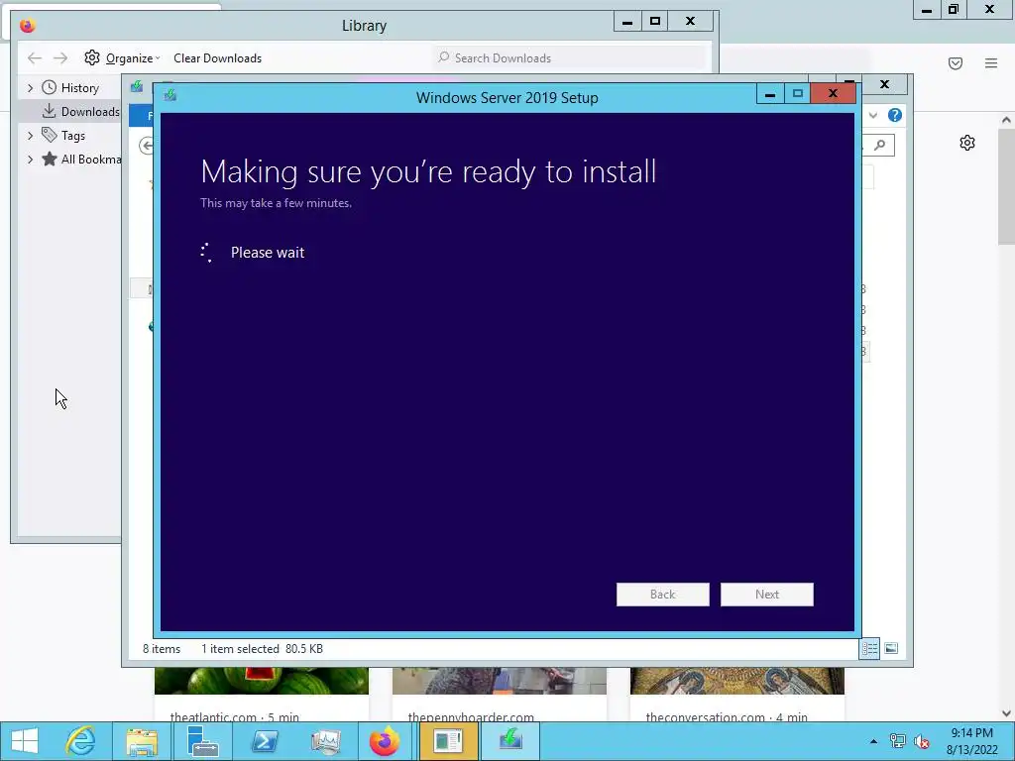Open PowerShell from taskbar

pos(264,741)
